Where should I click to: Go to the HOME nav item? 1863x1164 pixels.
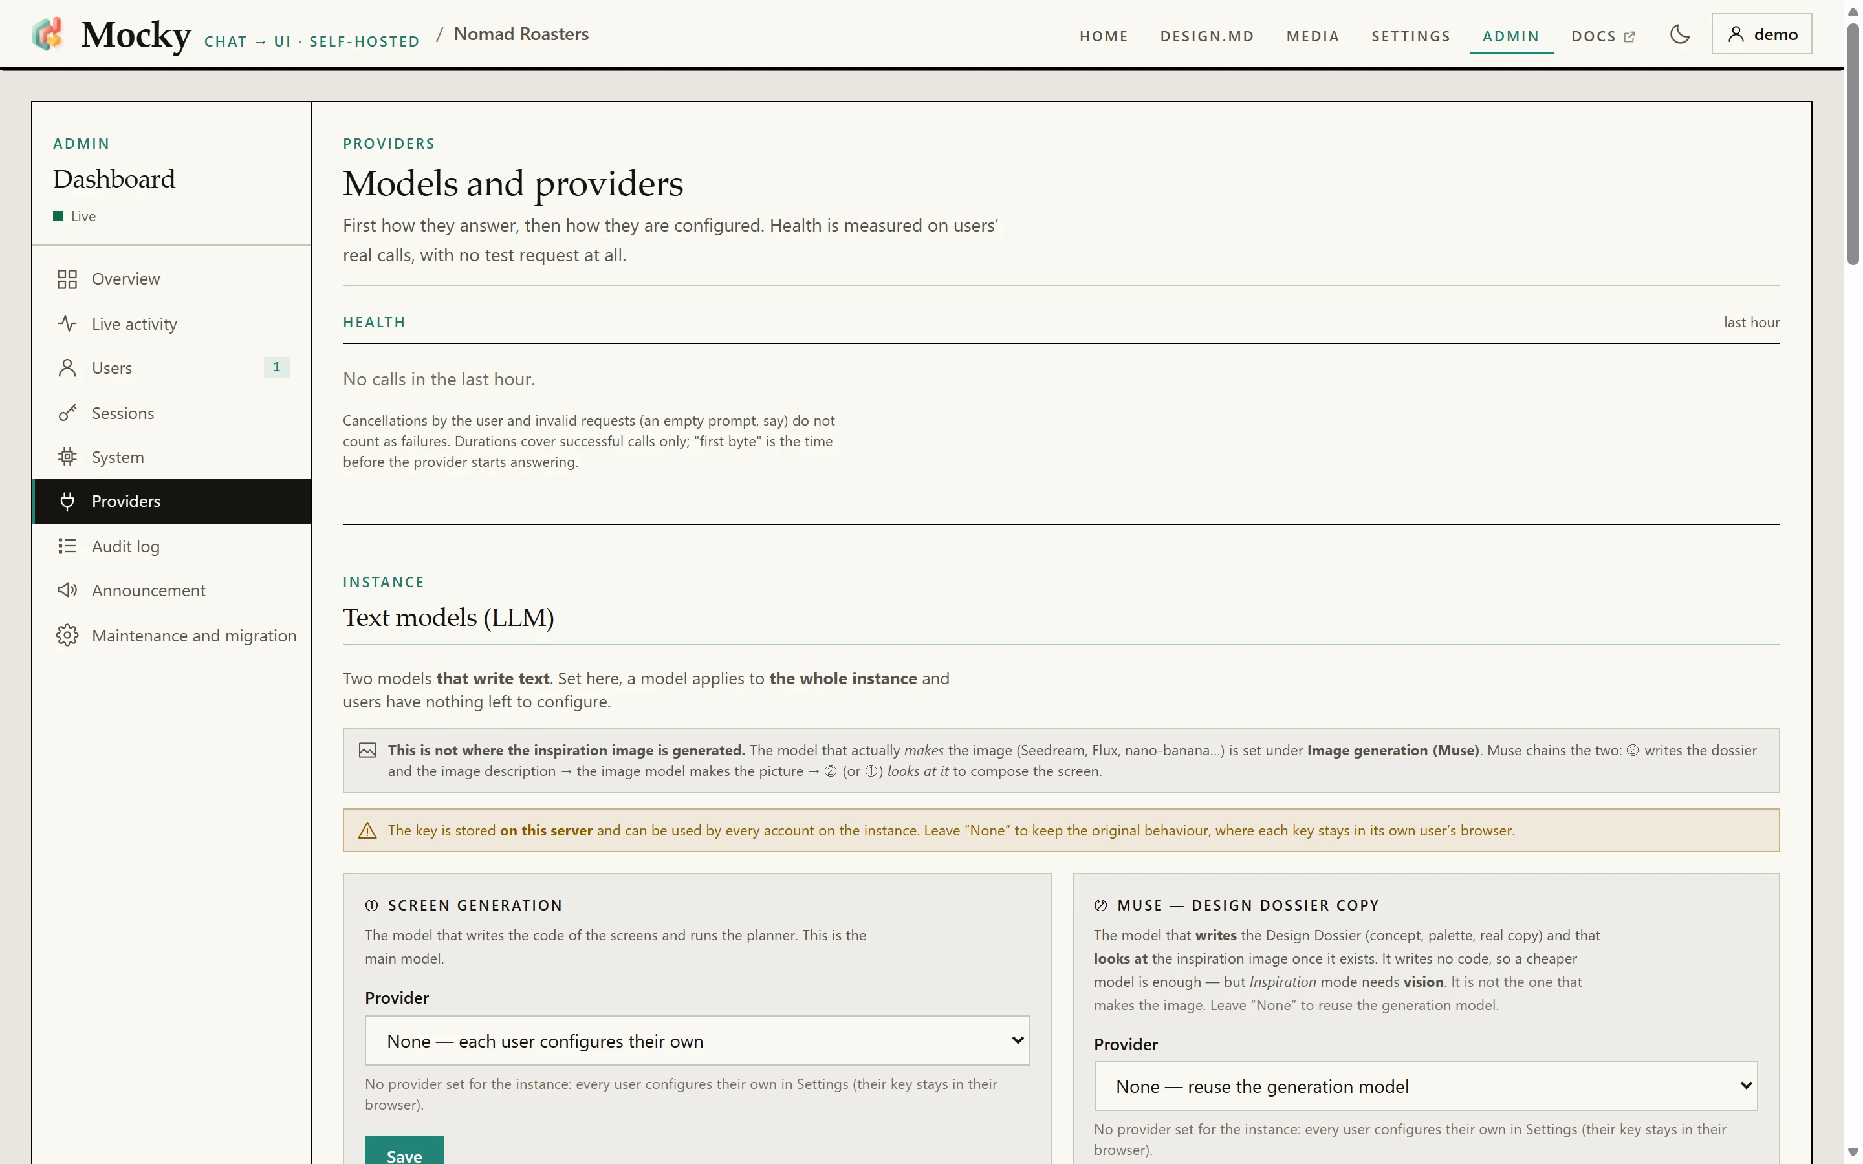click(x=1103, y=36)
